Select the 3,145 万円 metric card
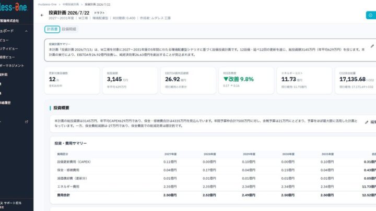Viewport: 376px width, 211px height. [x=130, y=80]
